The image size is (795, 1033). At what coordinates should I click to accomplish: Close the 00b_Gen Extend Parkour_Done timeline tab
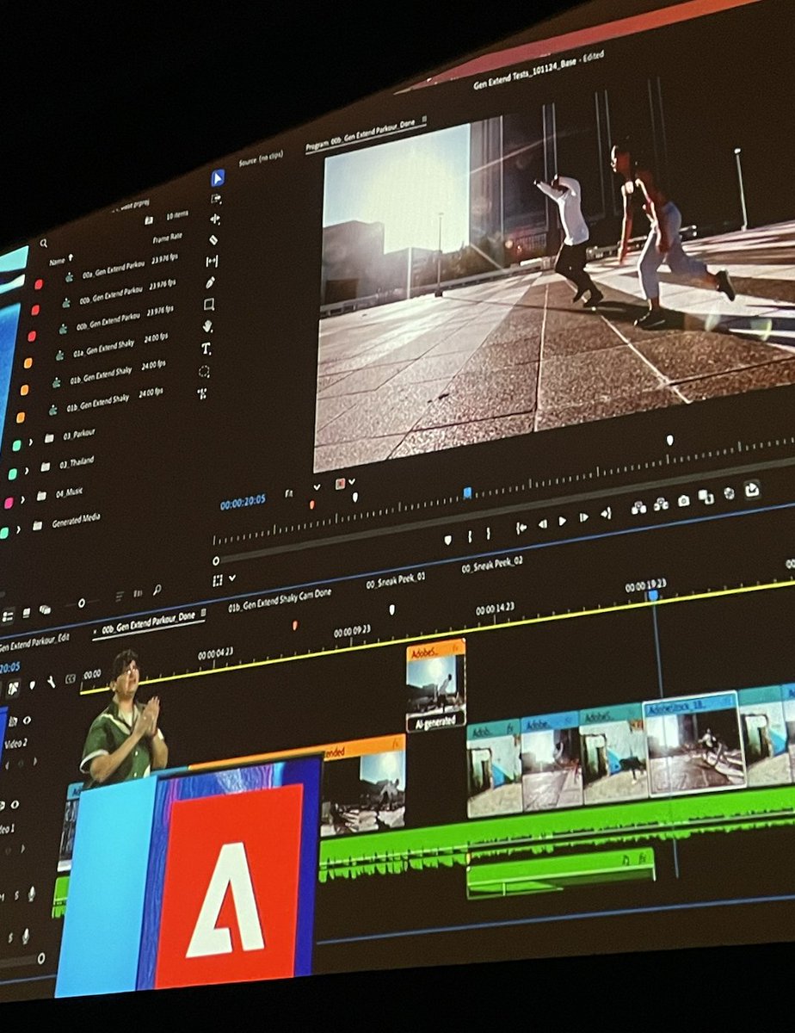(x=96, y=631)
